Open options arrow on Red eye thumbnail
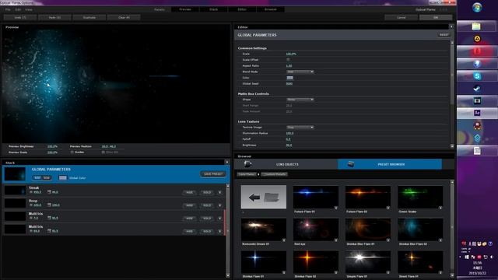The height and width of the screenshot is (280, 498). pyautogui.click(x=335, y=240)
